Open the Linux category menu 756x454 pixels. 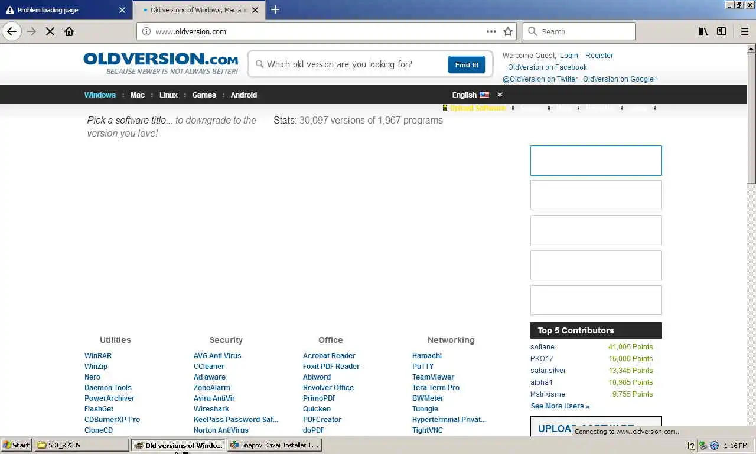pyautogui.click(x=168, y=95)
